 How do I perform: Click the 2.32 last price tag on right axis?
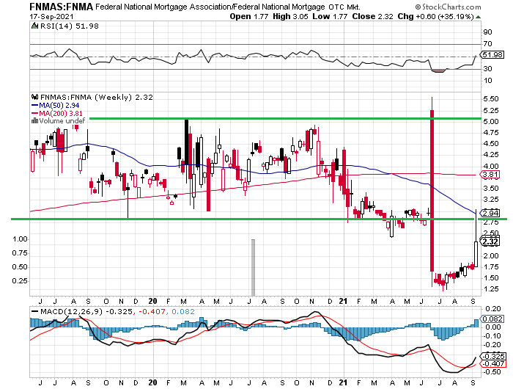click(490, 242)
